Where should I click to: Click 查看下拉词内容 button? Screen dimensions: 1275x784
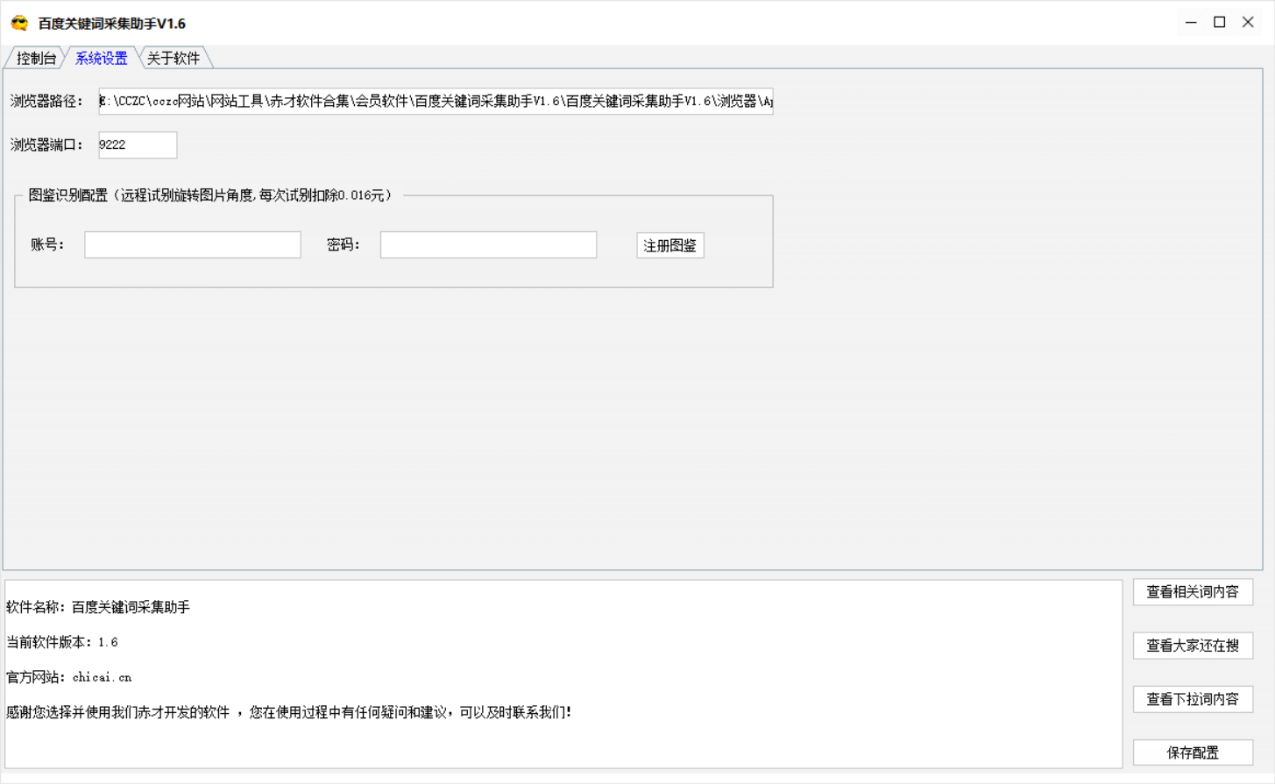click(1193, 699)
